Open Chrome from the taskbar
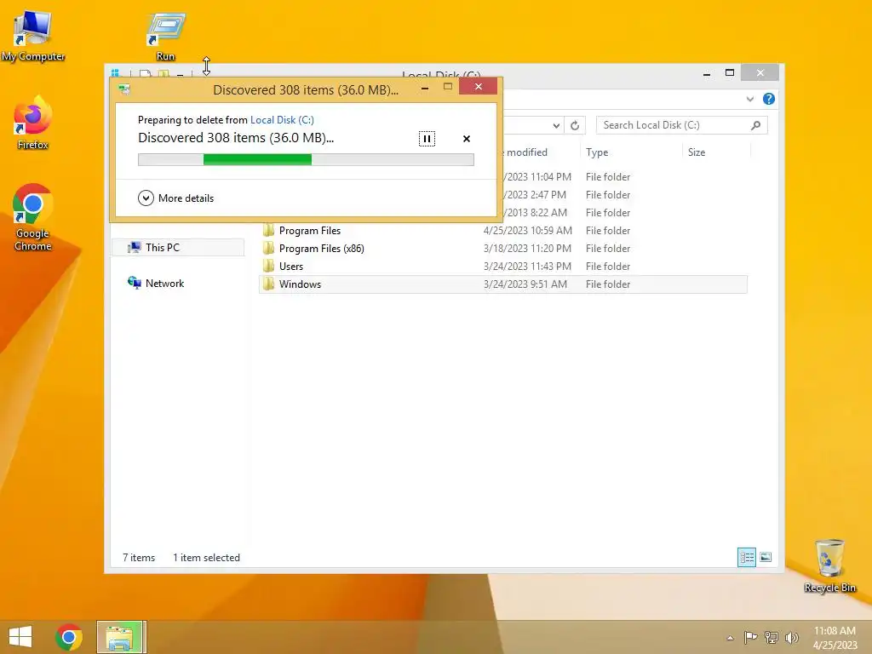872x654 pixels. pyautogui.click(x=69, y=637)
